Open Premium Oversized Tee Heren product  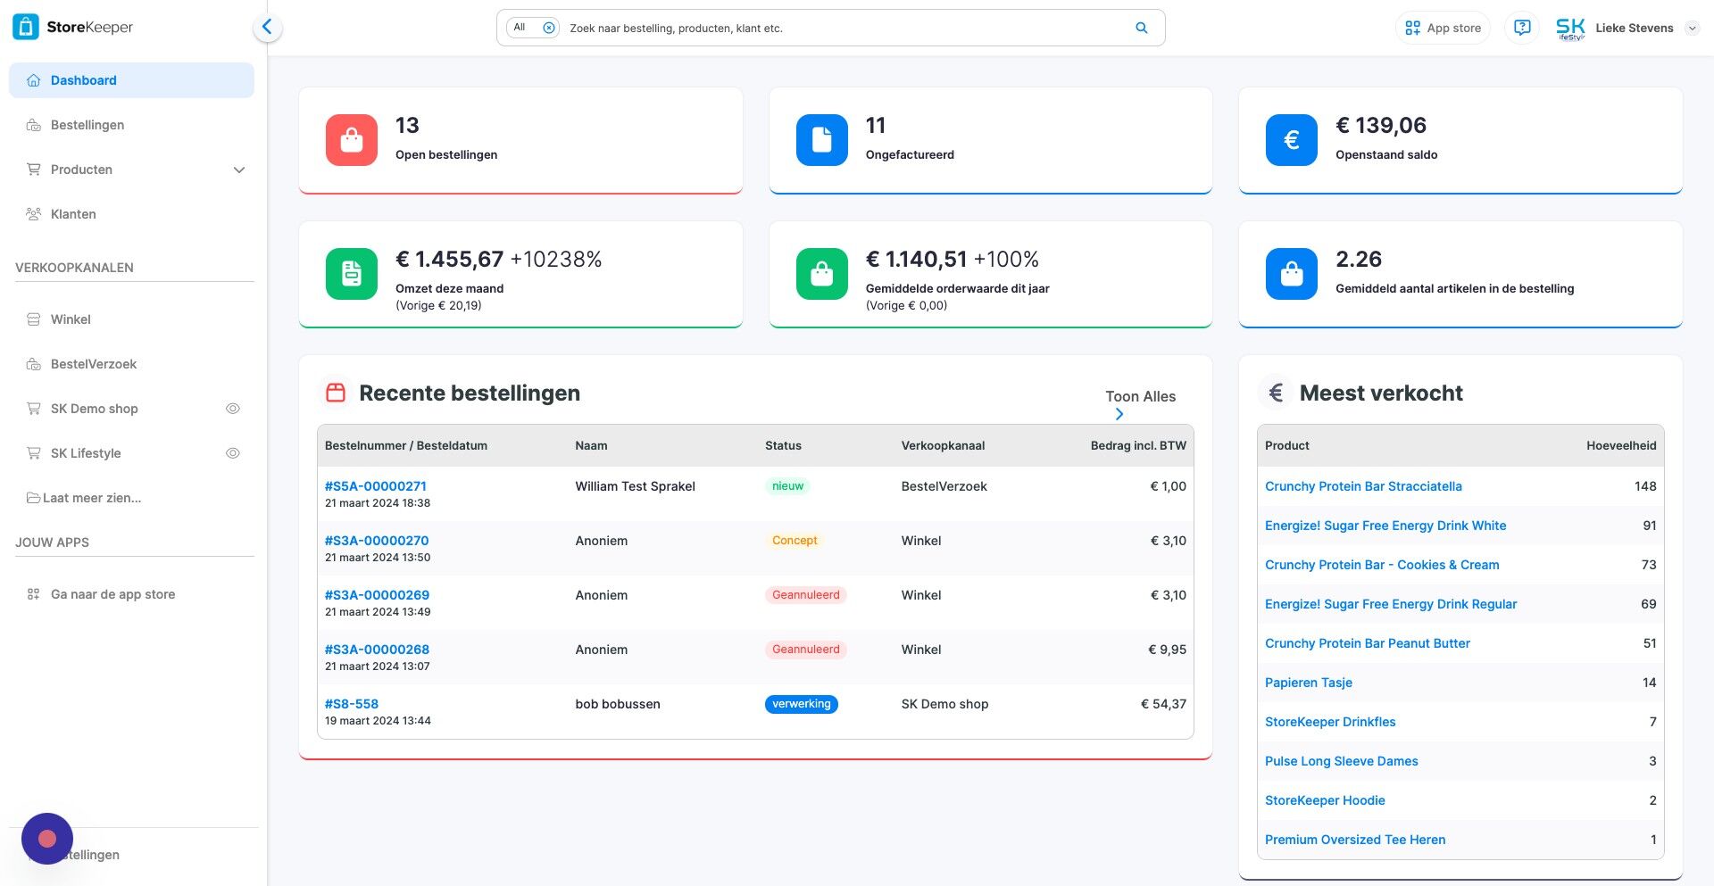pyautogui.click(x=1355, y=840)
